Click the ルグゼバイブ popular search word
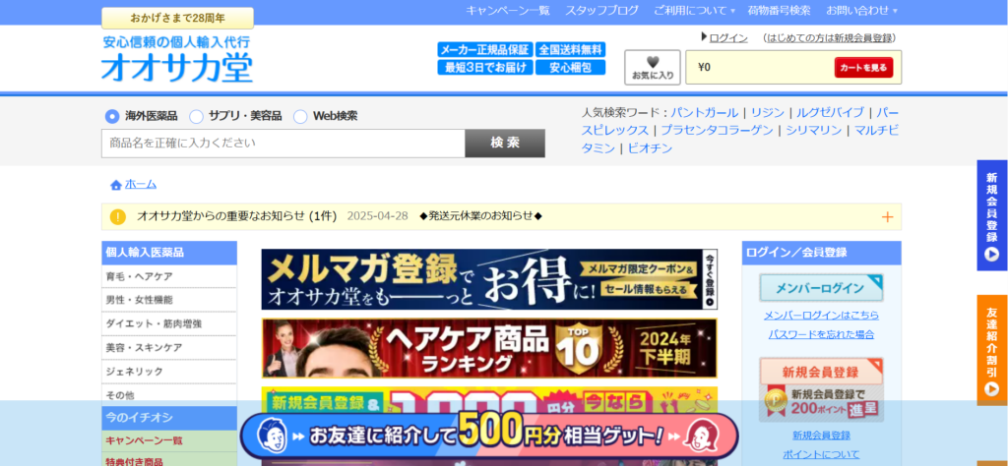Screen dimensions: 1008x466 pos(830,113)
